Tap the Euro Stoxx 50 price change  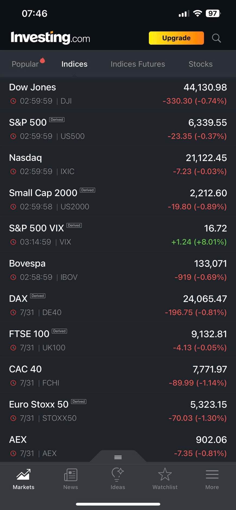pyautogui.click(x=197, y=418)
